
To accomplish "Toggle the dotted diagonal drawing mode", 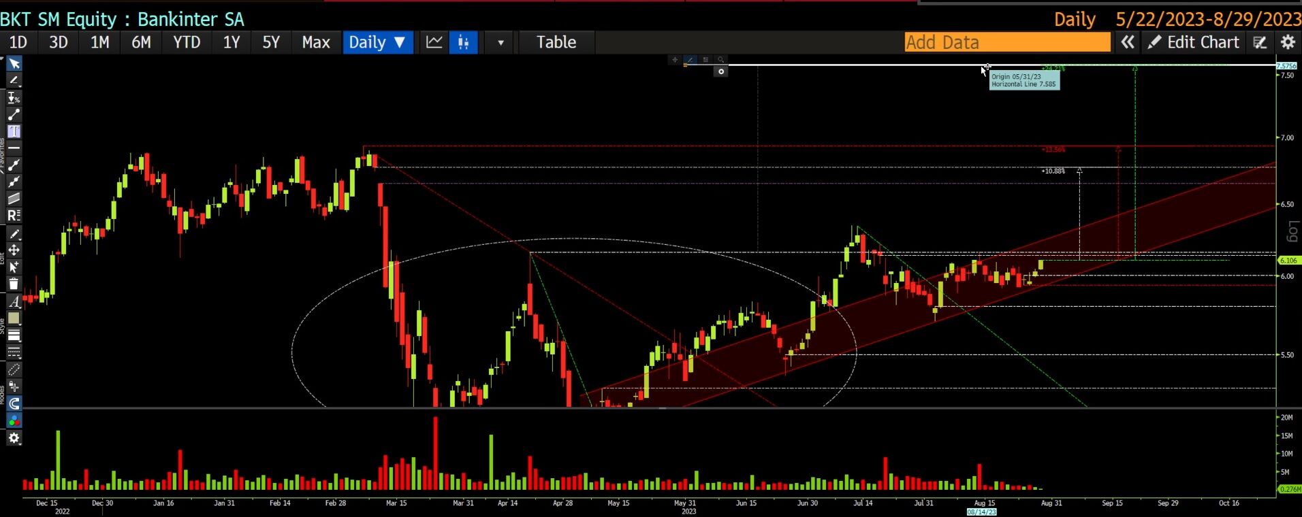I will pyautogui.click(x=14, y=369).
